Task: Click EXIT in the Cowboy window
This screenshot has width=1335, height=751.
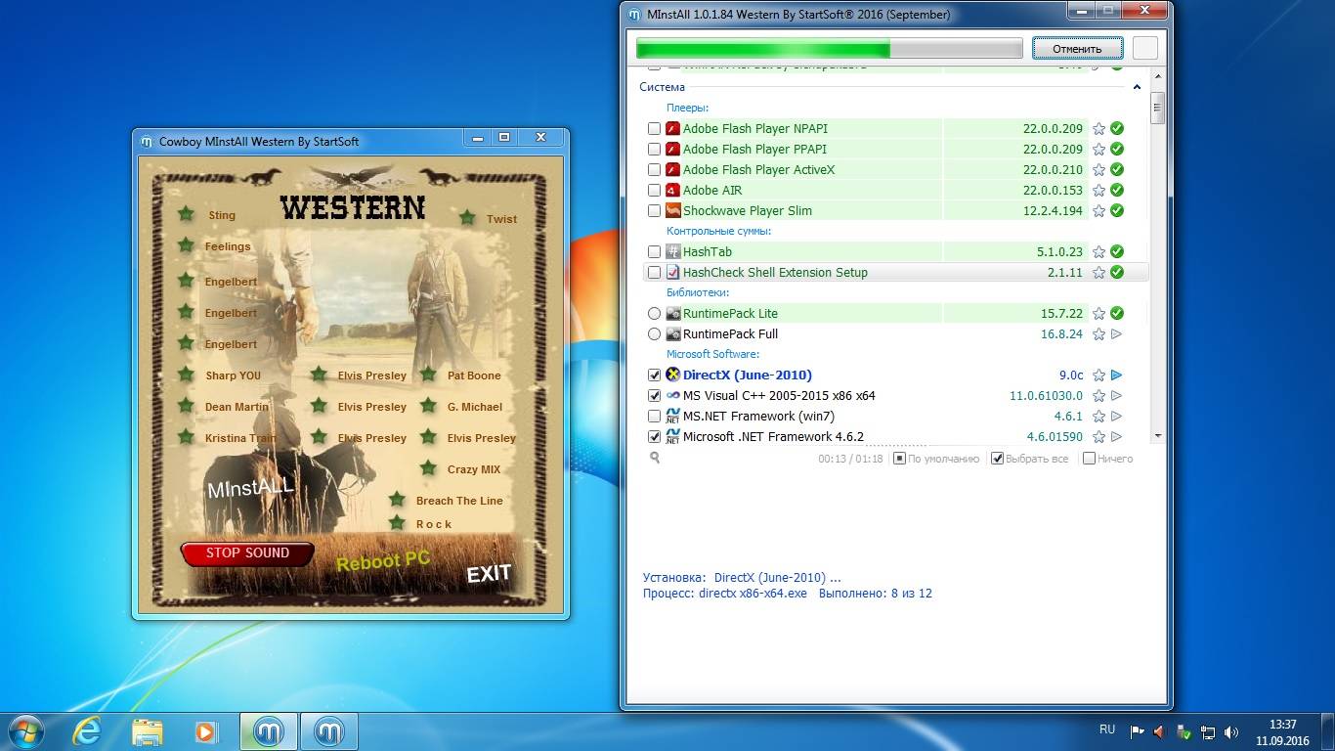Action: pos(489,574)
